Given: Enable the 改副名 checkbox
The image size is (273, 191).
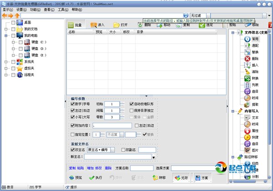Looking at the screenshot, I should point(123,150).
